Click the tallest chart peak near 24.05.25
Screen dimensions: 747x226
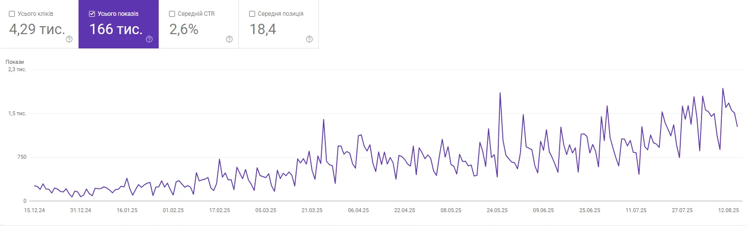click(x=500, y=93)
